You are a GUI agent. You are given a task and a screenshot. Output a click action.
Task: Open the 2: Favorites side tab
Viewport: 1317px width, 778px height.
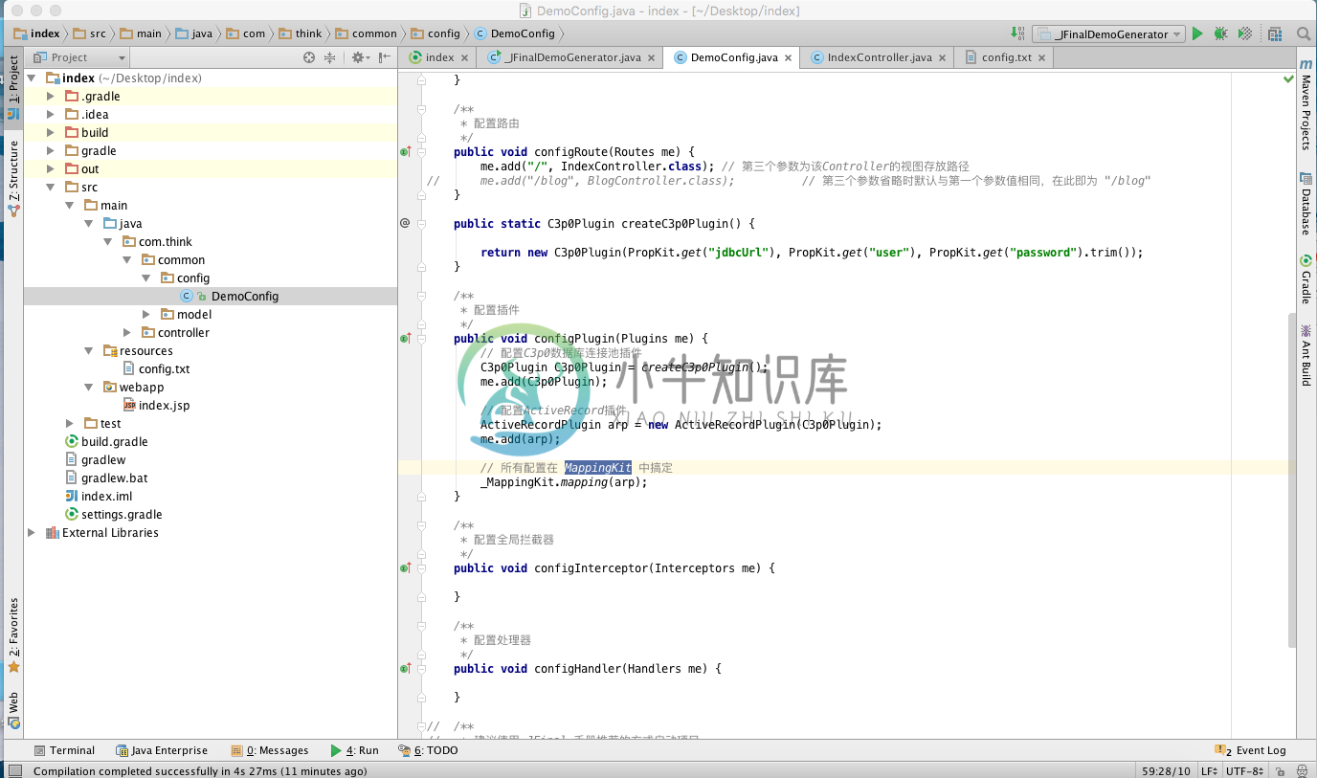tap(13, 635)
